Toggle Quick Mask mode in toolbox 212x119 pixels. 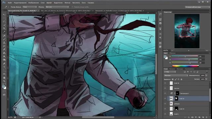point(4,91)
